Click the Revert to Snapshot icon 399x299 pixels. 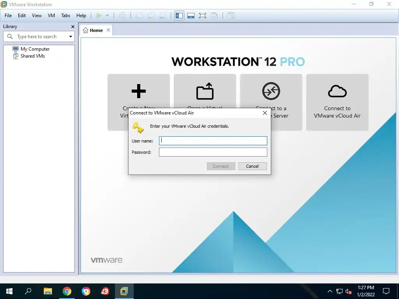click(151, 16)
